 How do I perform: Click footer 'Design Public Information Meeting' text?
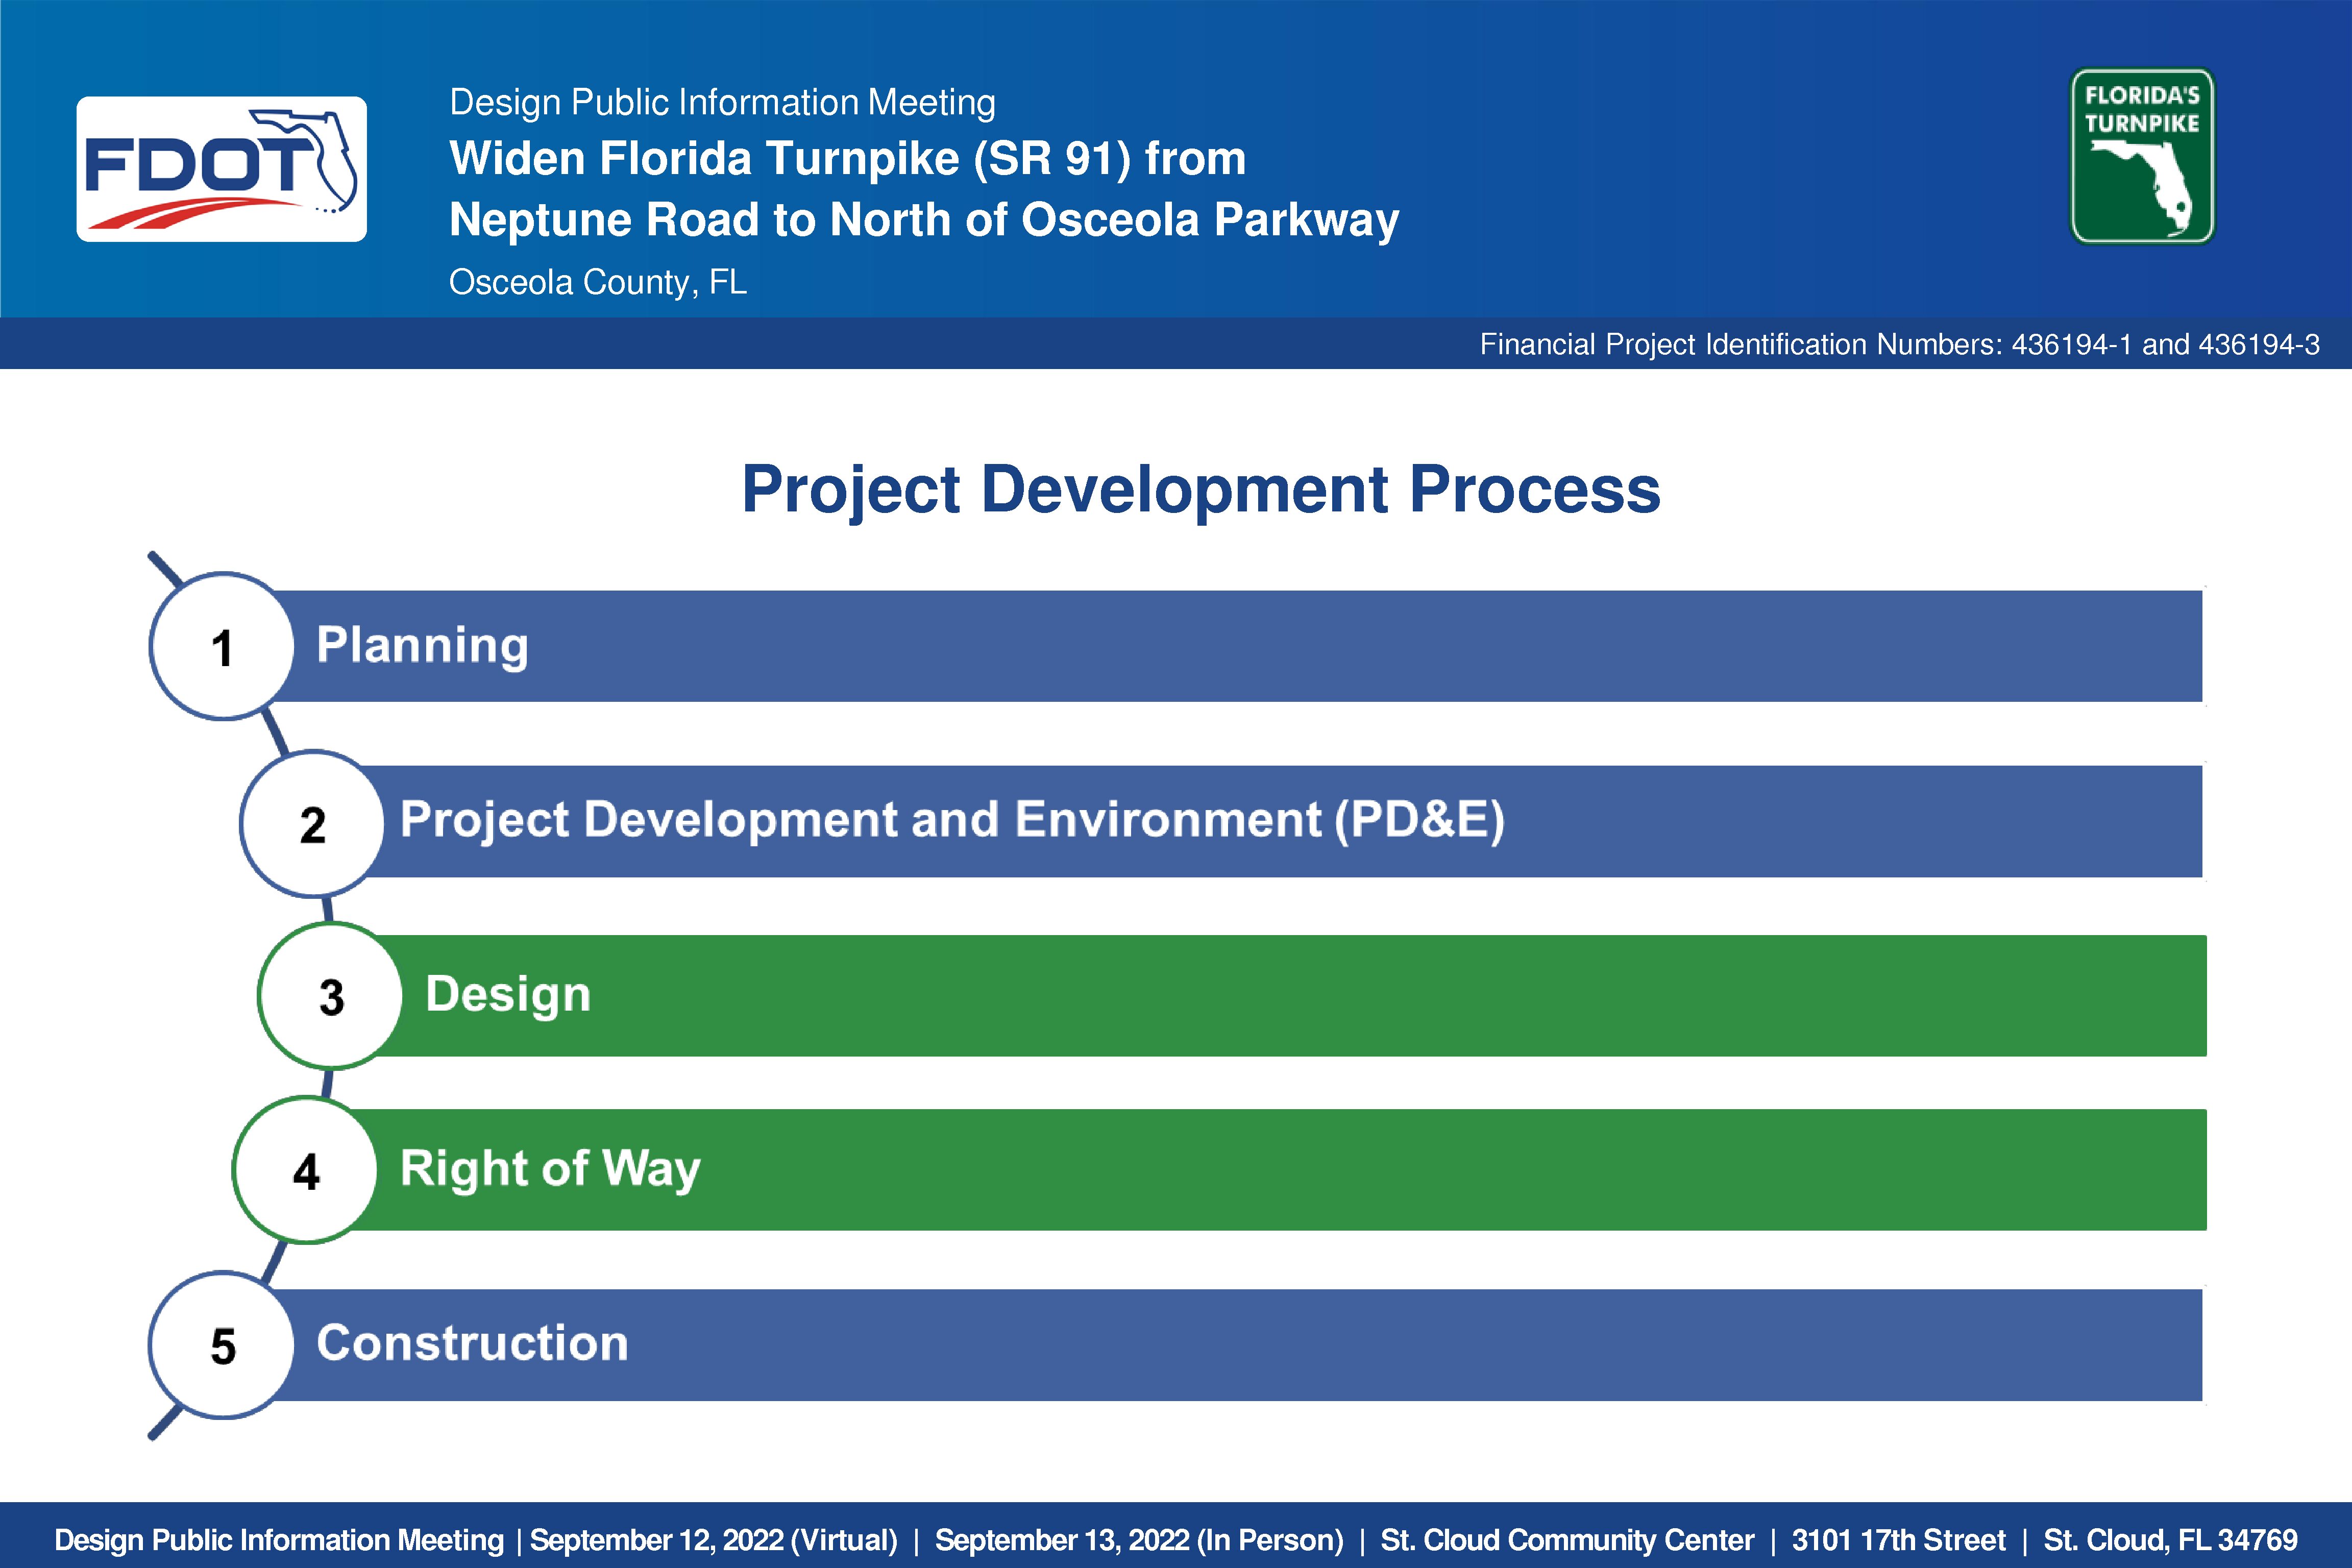click(x=279, y=1540)
